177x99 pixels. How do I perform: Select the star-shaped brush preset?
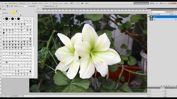(27, 27)
